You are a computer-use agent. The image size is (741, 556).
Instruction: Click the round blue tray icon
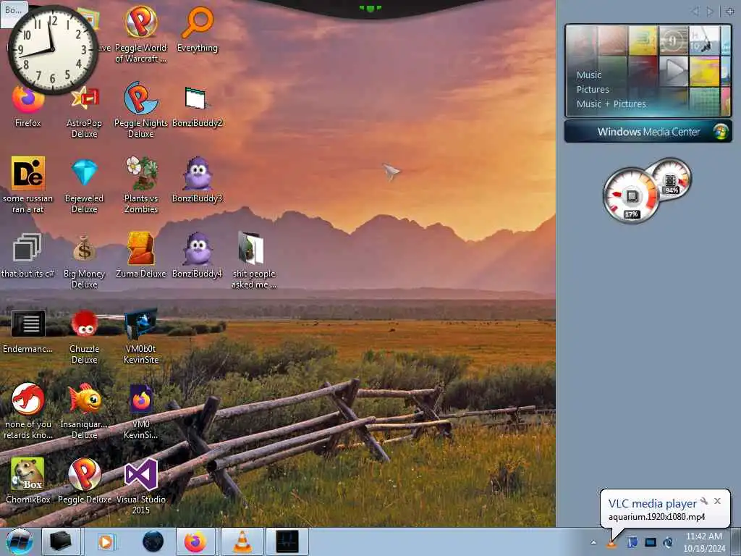click(668, 542)
